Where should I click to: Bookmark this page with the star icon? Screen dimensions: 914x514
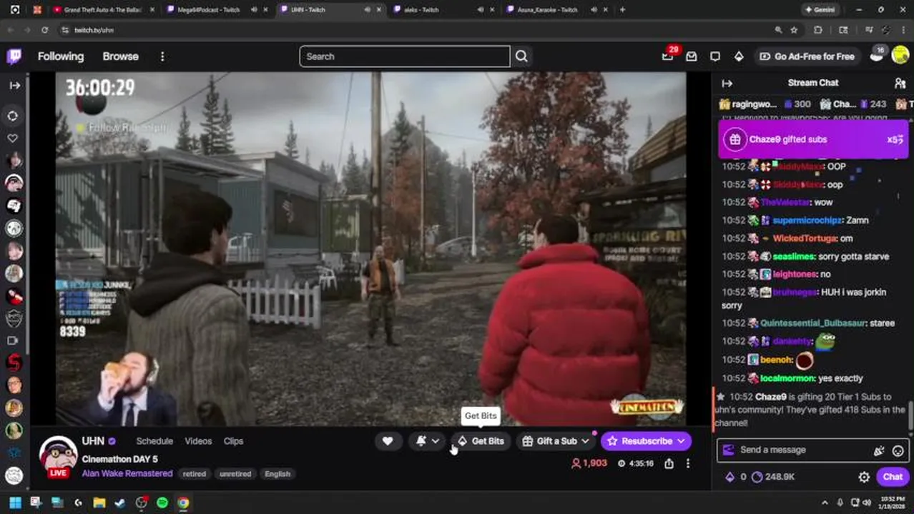click(794, 30)
